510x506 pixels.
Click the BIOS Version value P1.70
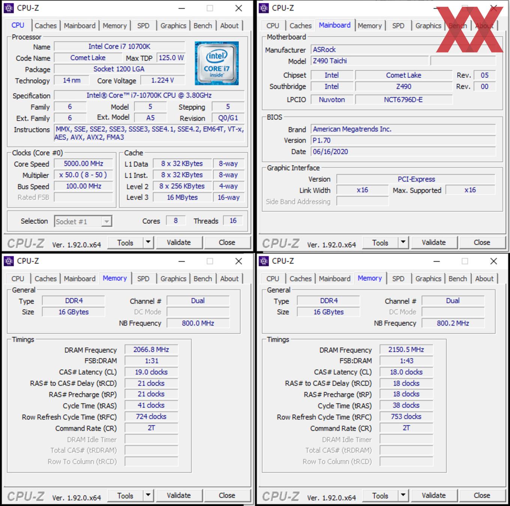403,140
